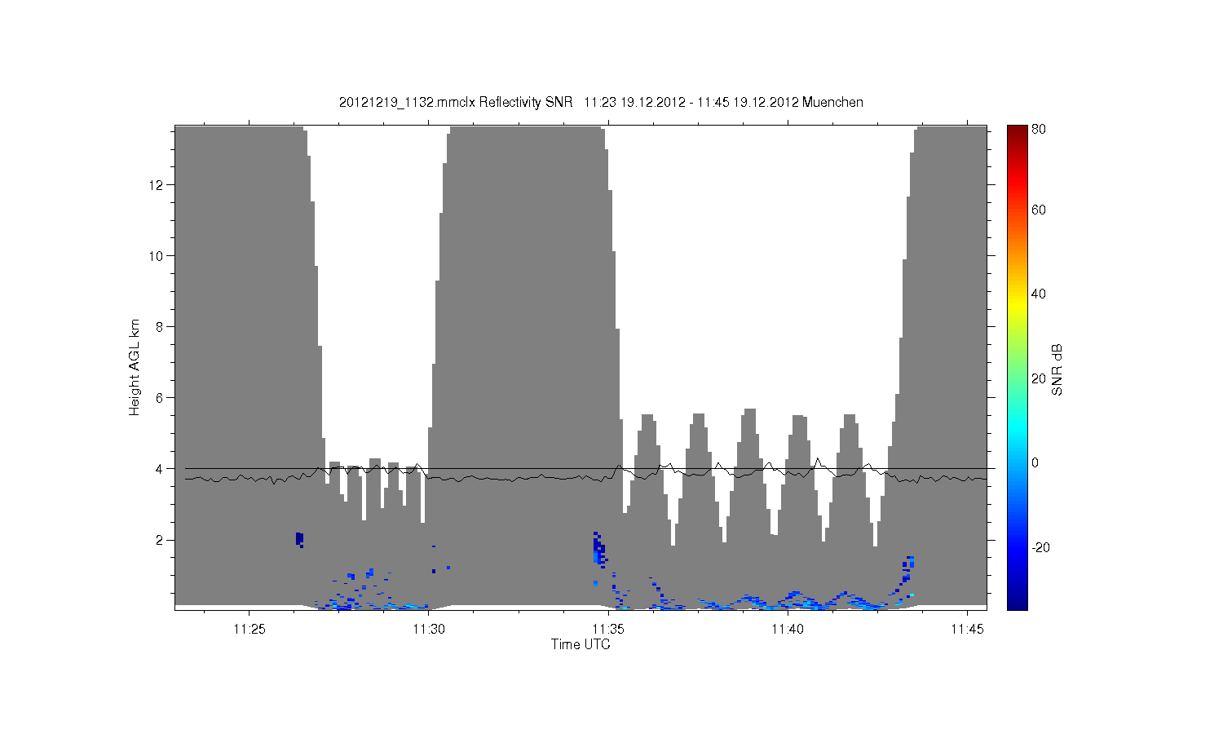Click the 11:25 time tick label
Viewport: 1223px width, 734px height.
249,629
